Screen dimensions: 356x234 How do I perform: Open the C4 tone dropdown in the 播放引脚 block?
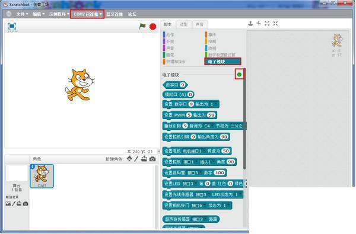click(x=208, y=126)
